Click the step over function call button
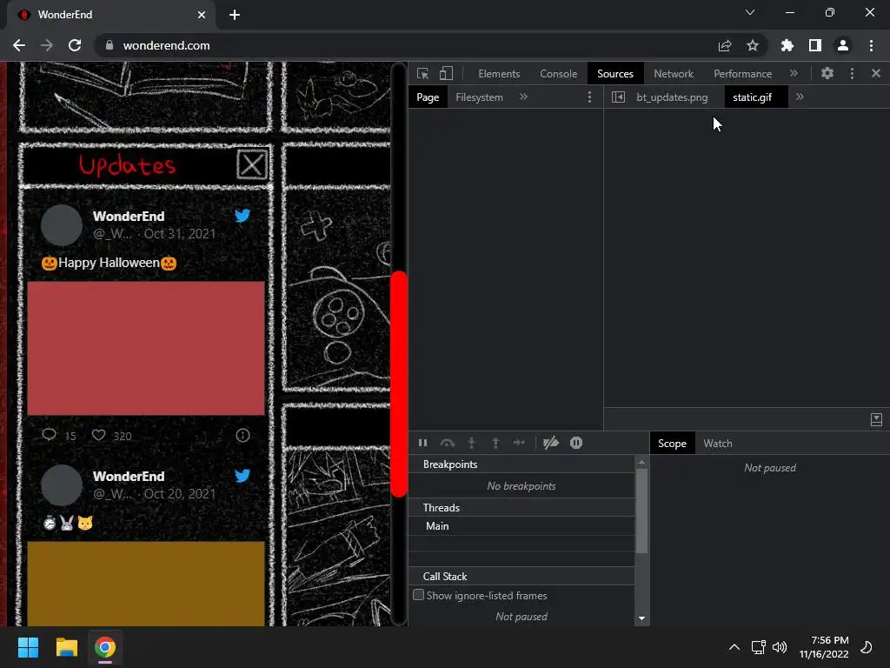The height and width of the screenshot is (668, 890). [448, 443]
